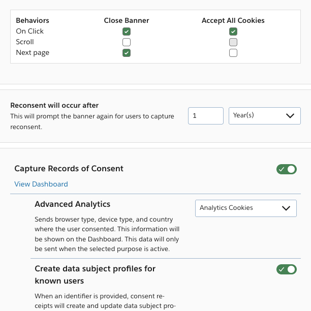Disable Capture Records of Consent toggle
Screen dimensions: 311x311
(287, 169)
